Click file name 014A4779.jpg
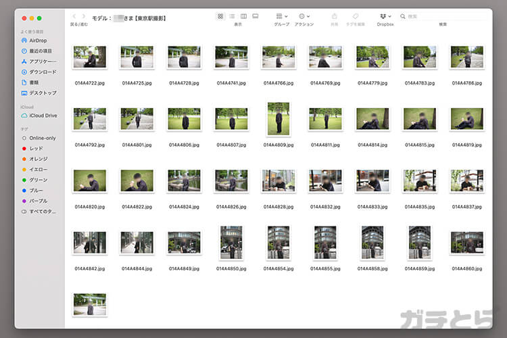 click(372, 83)
